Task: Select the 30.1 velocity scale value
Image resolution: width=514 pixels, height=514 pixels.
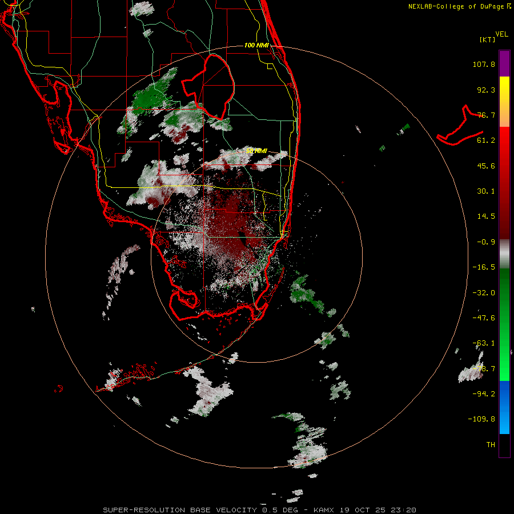Action: point(486,191)
